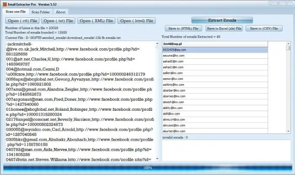
Task: Click the invalid emails : 0 label
Action: tap(175, 137)
